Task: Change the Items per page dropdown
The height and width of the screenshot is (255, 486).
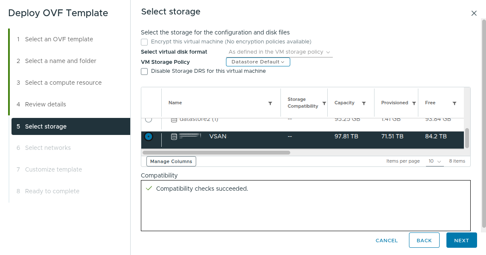Action: [434, 161]
